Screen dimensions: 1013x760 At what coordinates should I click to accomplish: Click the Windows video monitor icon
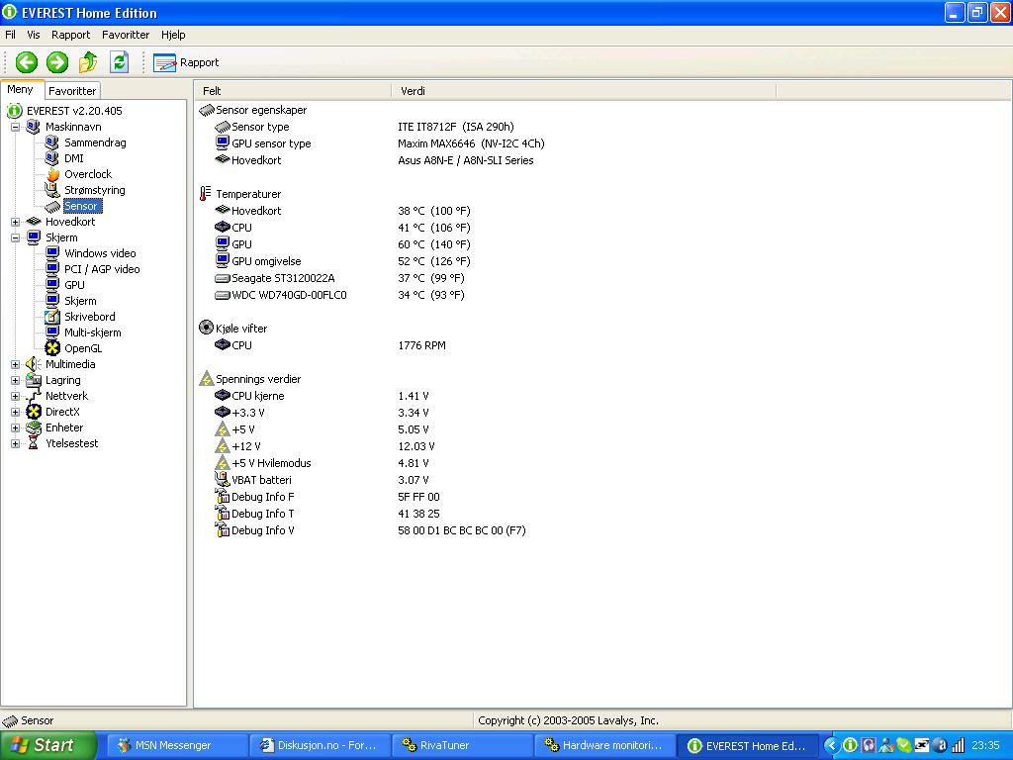[x=52, y=253]
